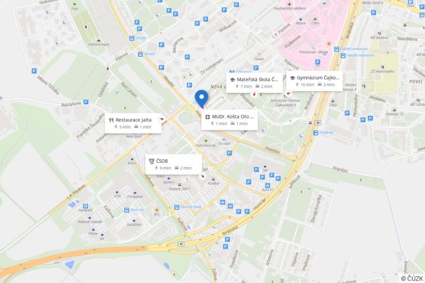Click the blue location pin marker

pos(201,98)
